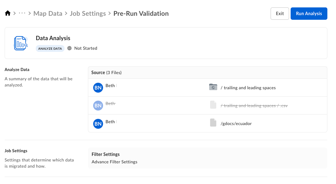Screen dimensions: 336x184
Task: Go to the home icon in breadcrumb
Action: pos(8,14)
